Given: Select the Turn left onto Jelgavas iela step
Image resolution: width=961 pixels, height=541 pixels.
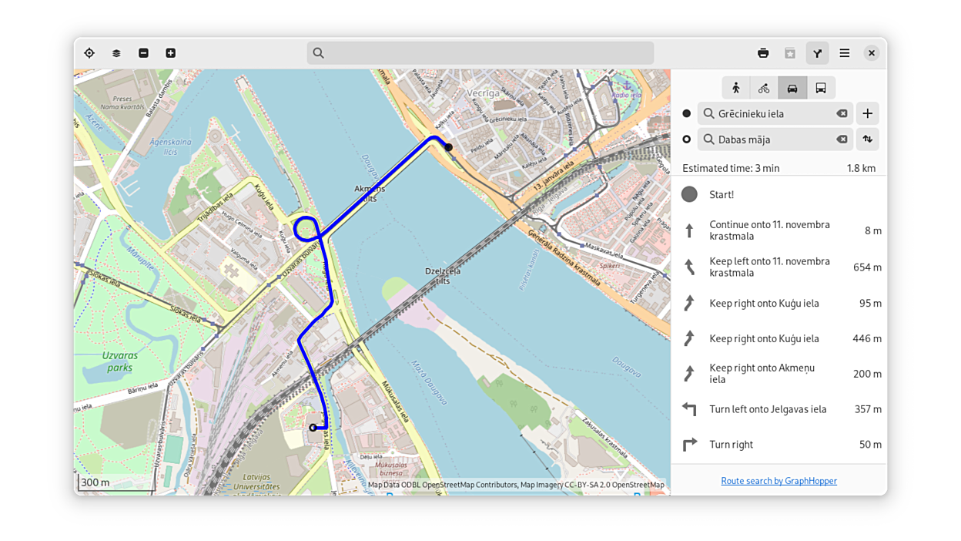Looking at the screenshot, I should (x=779, y=409).
